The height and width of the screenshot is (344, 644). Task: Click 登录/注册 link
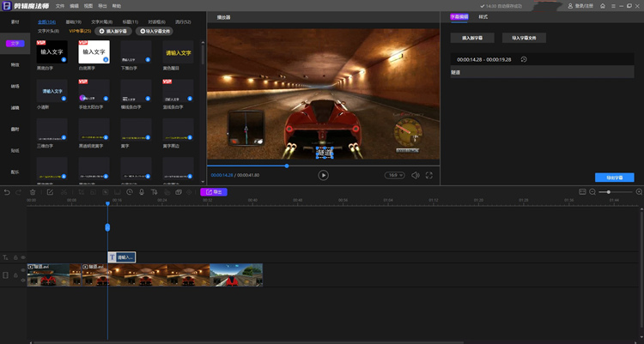[584, 6]
